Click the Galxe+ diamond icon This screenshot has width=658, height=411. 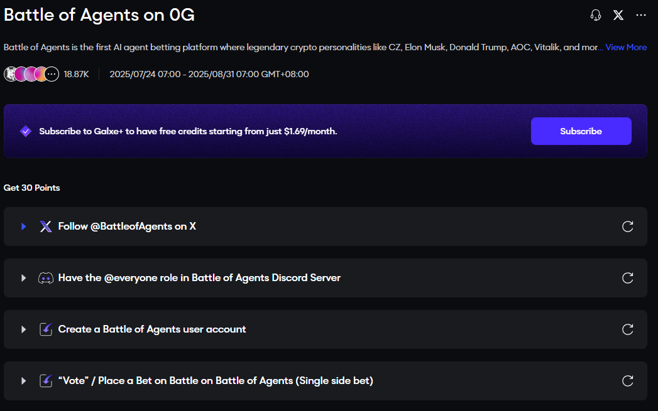tap(26, 131)
